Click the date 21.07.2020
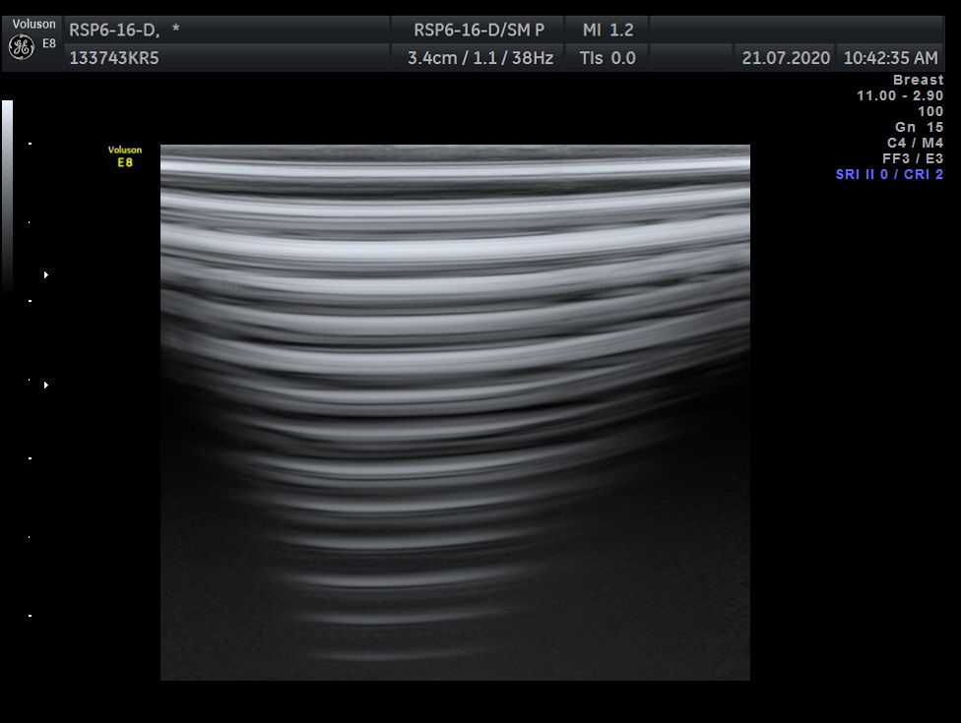The height and width of the screenshot is (723, 961). pyautogui.click(x=786, y=58)
